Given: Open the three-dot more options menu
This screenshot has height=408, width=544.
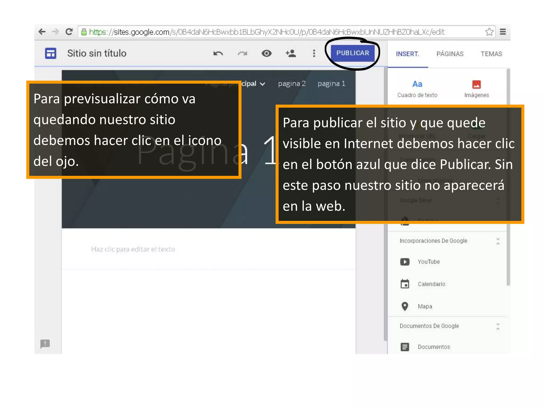Looking at the screenshot, I should pos(314,53).
